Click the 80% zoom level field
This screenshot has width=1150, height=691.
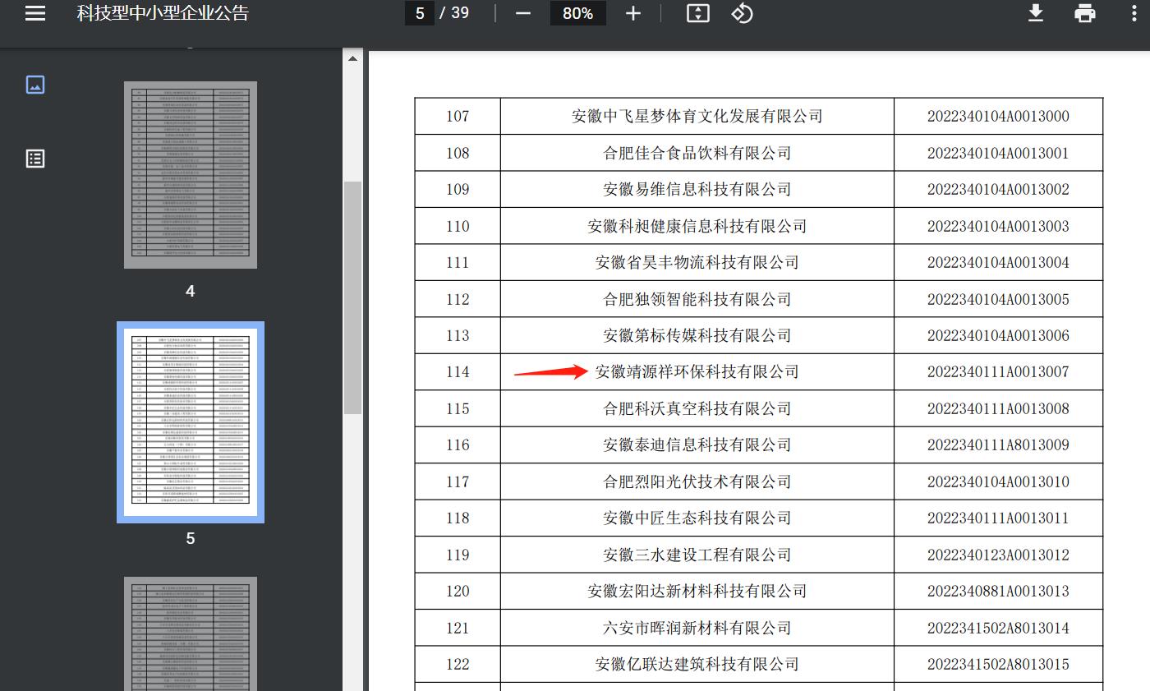[577, 13]
